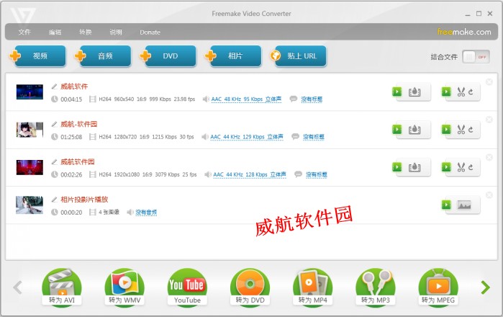Viewport: 503px width, 317px height.
Task: Add a DVD source with the DVD button
Action: coord(170,56)
